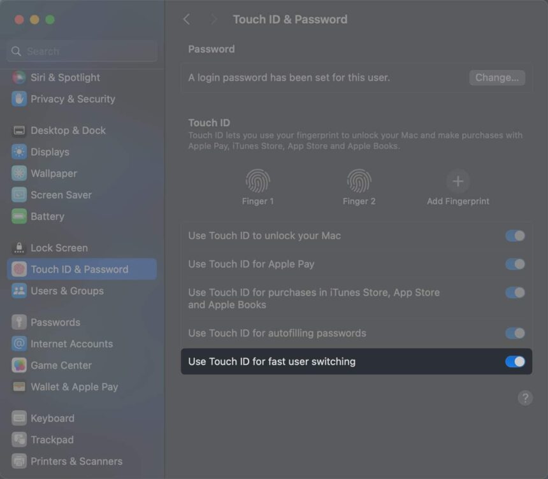This screenshot has width=548, height=479.
Task: Go back using the left navigation chevron
Action: [x=186, y=19]
